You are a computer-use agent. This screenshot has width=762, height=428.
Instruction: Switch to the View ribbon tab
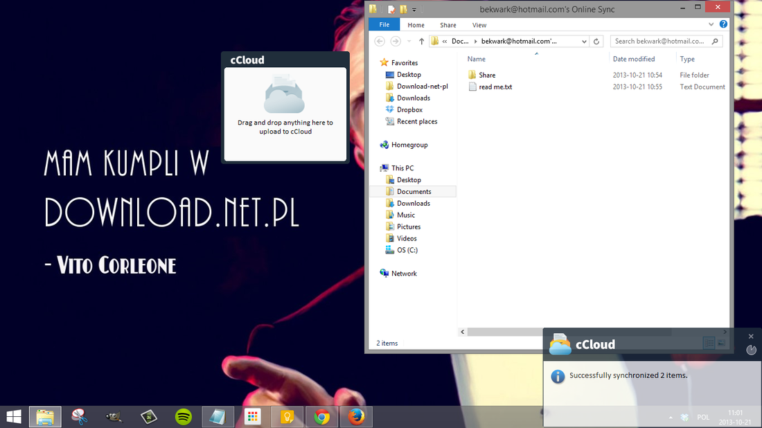(x=479, y=25)
